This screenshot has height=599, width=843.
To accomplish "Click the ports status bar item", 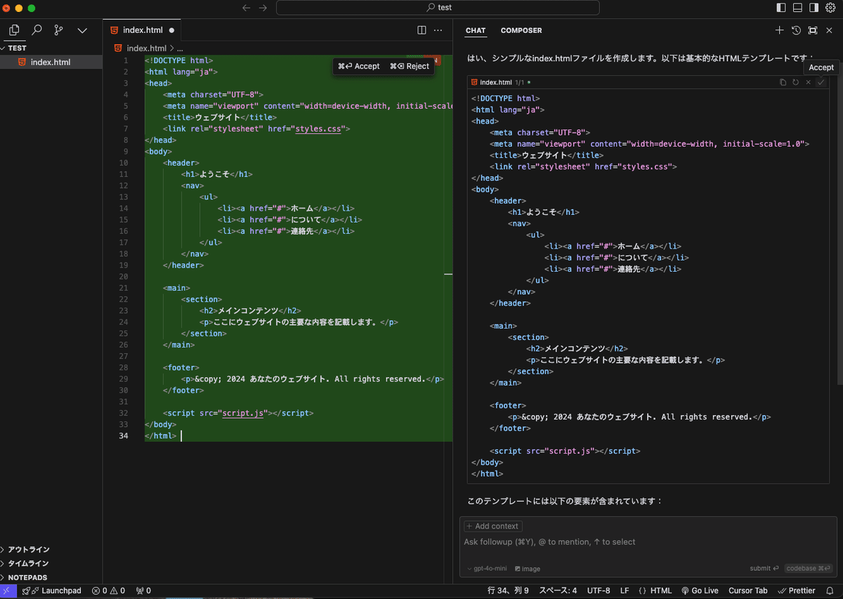I will pyautogui.click(x=143, y=591).
